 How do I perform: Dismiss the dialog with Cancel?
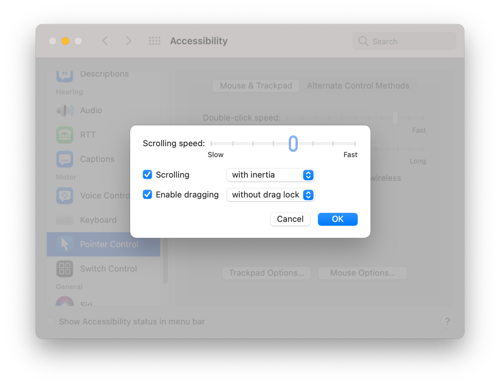(x=290, y=219)
